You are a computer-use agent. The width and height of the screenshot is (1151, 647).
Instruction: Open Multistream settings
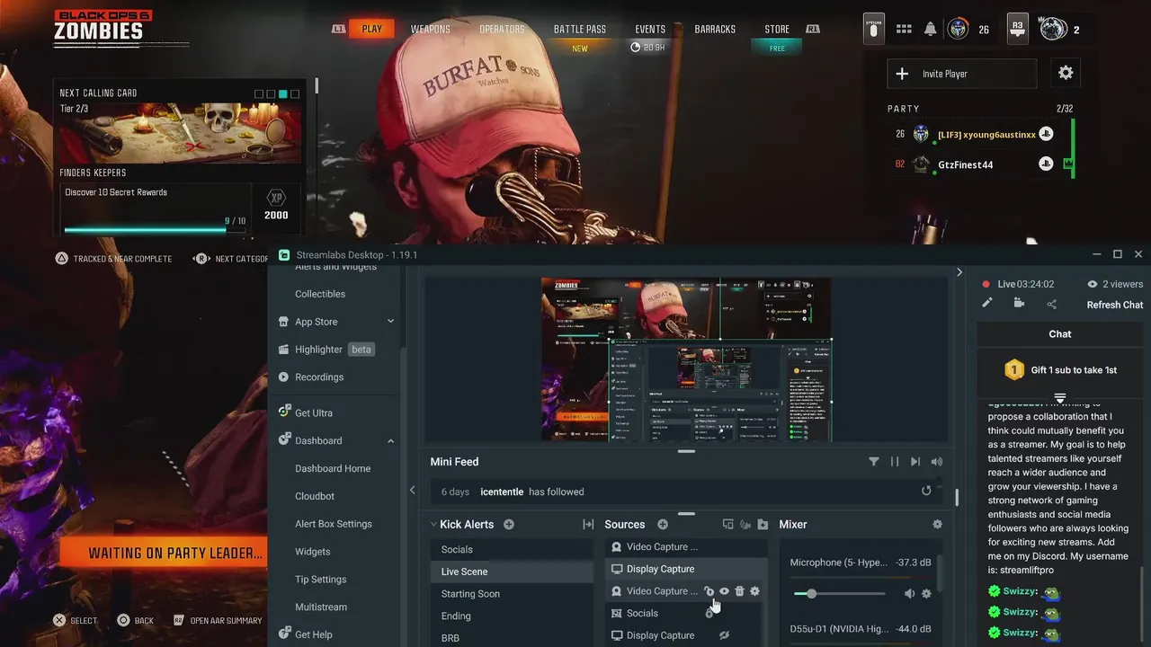coord(320,607)
